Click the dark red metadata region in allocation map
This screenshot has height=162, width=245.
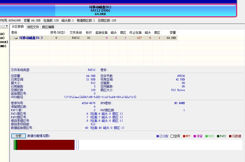(46, 145)
